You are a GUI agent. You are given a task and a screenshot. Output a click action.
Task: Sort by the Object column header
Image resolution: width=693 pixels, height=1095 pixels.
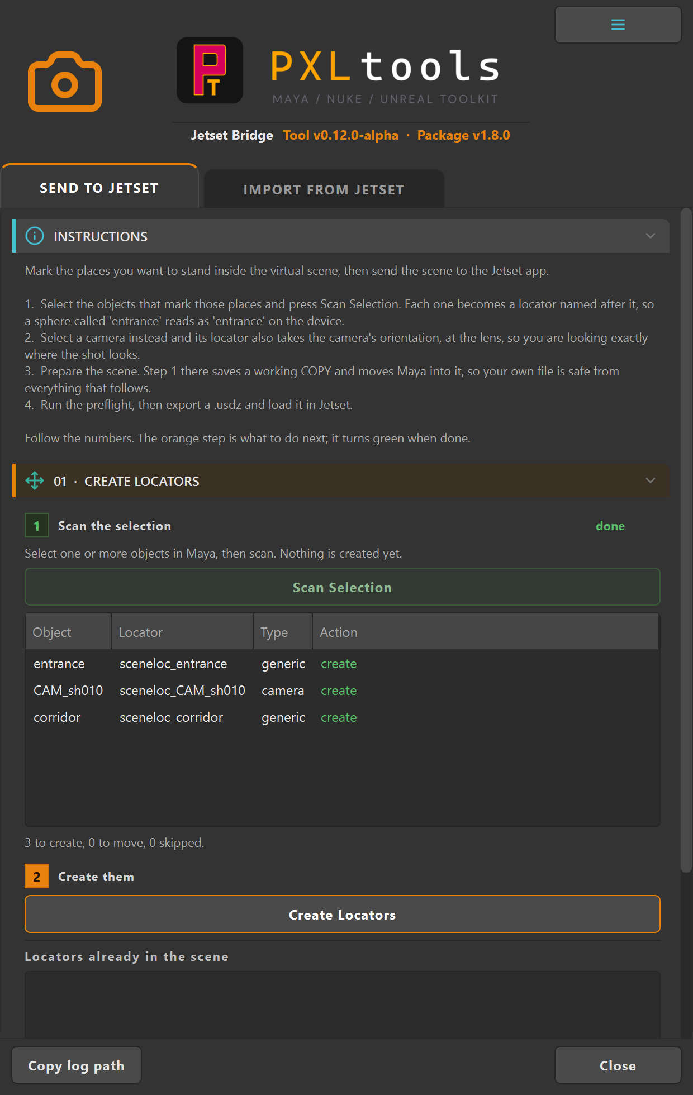(68, 632)
